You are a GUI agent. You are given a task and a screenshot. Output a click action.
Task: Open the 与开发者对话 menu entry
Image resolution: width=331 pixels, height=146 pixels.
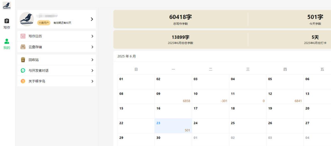coord(57,70)
